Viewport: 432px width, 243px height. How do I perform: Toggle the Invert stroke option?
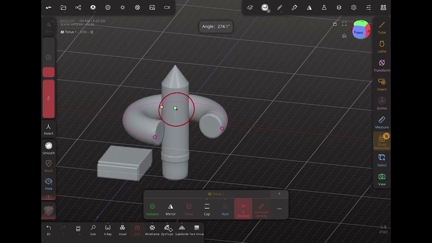(x=49, y=129)
